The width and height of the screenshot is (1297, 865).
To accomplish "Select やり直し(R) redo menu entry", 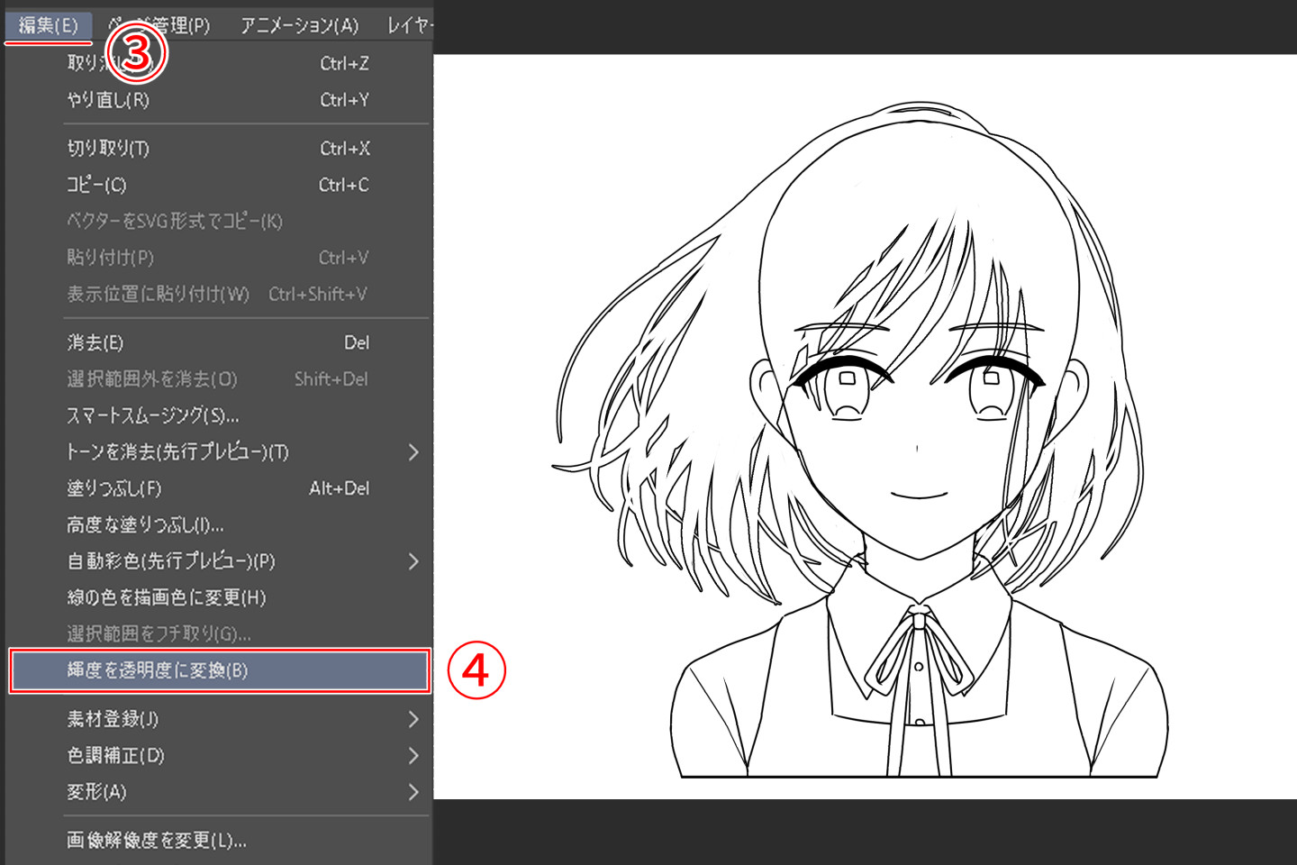I will point(108,100).
